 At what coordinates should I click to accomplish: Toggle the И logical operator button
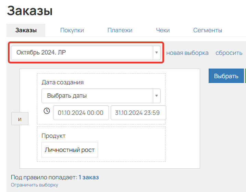20,119
